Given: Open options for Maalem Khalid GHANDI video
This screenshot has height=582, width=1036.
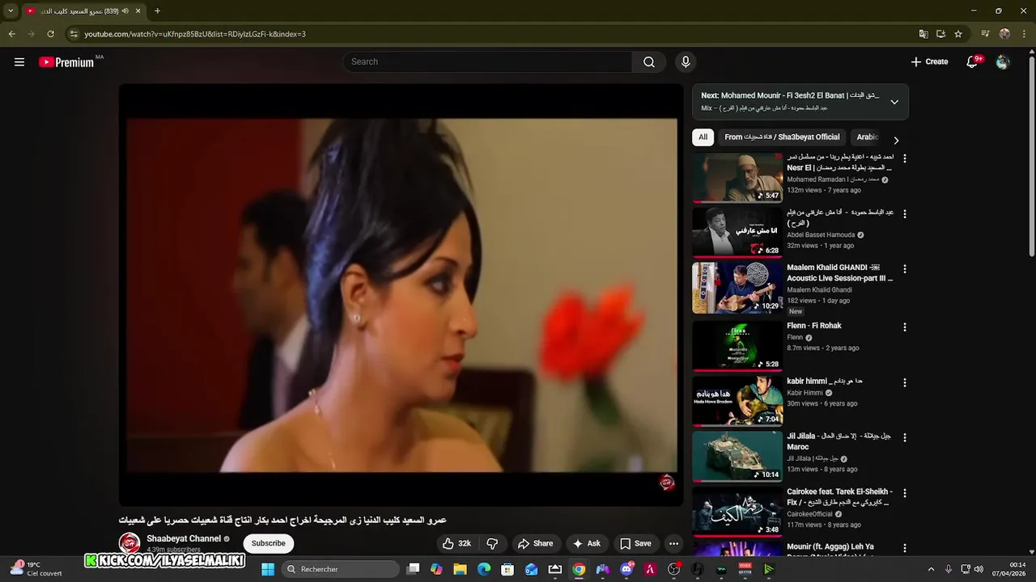Looking at the screenshot, I should click(x=905, y=269).
